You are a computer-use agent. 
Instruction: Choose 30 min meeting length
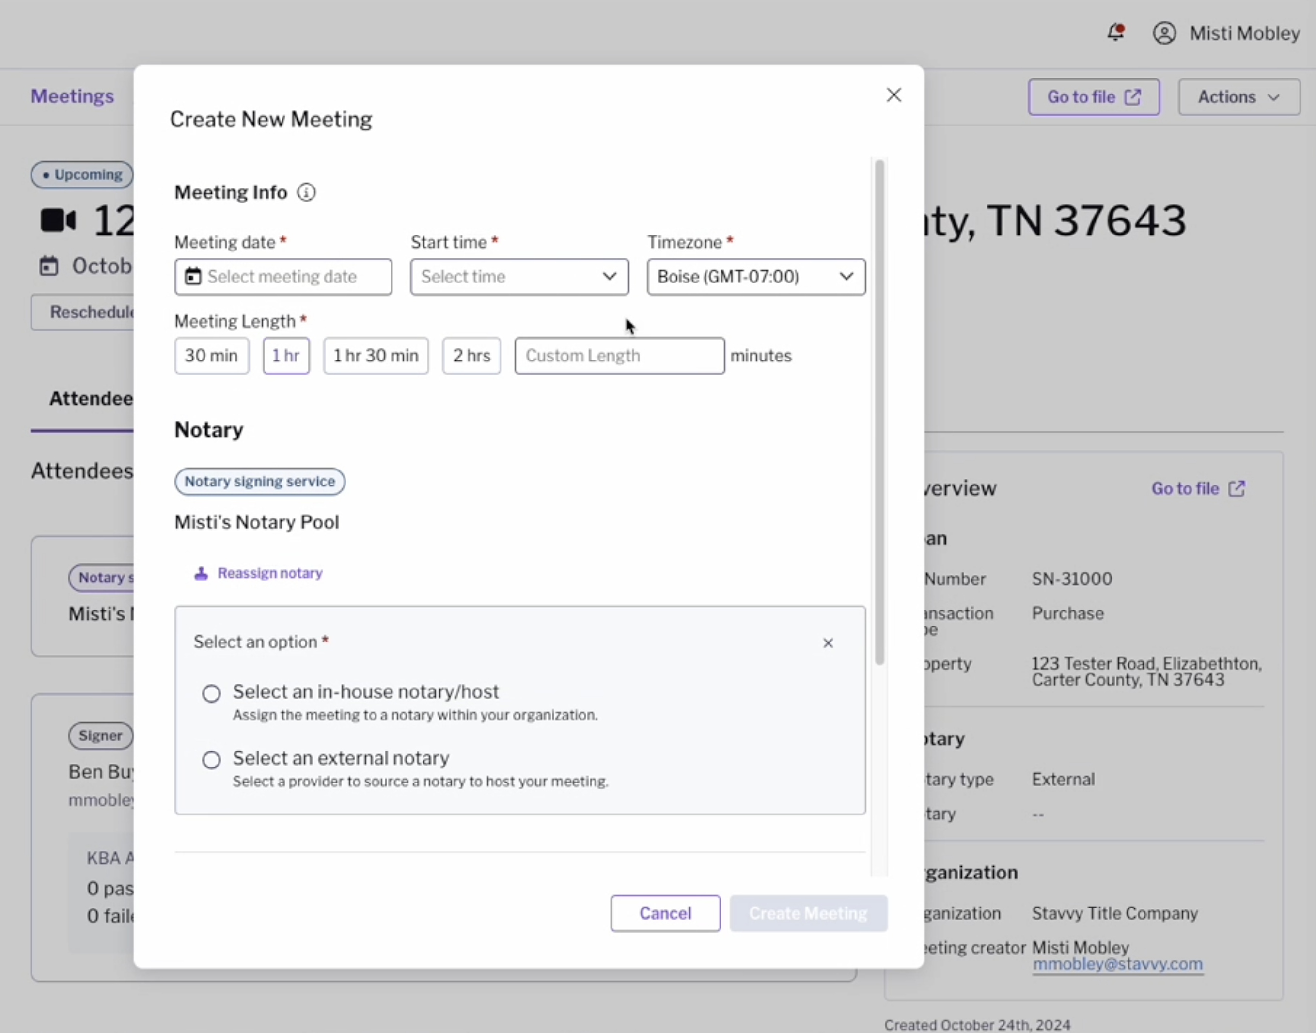[x=212, y=356]
